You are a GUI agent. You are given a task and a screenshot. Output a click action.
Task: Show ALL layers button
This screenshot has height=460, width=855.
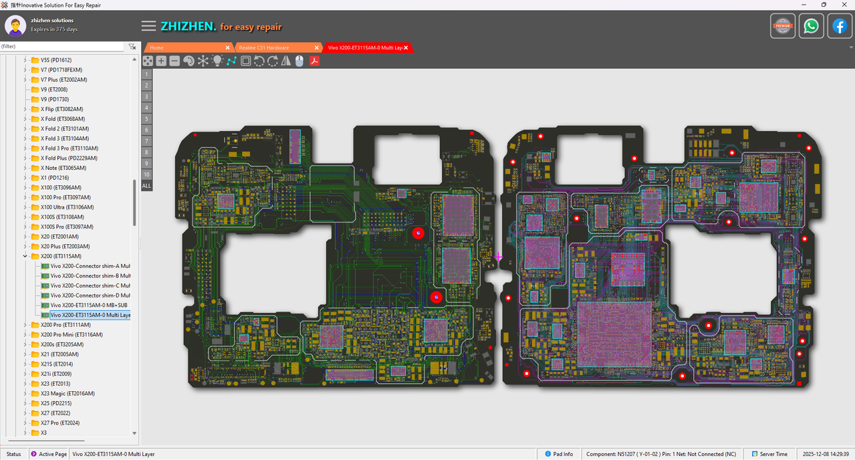pos(146,185)
